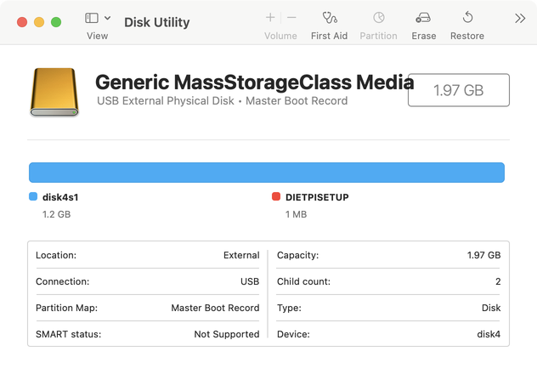Click the sidebar View icon
This screenshot has width=537, height=374.
(x=92, y=18)
